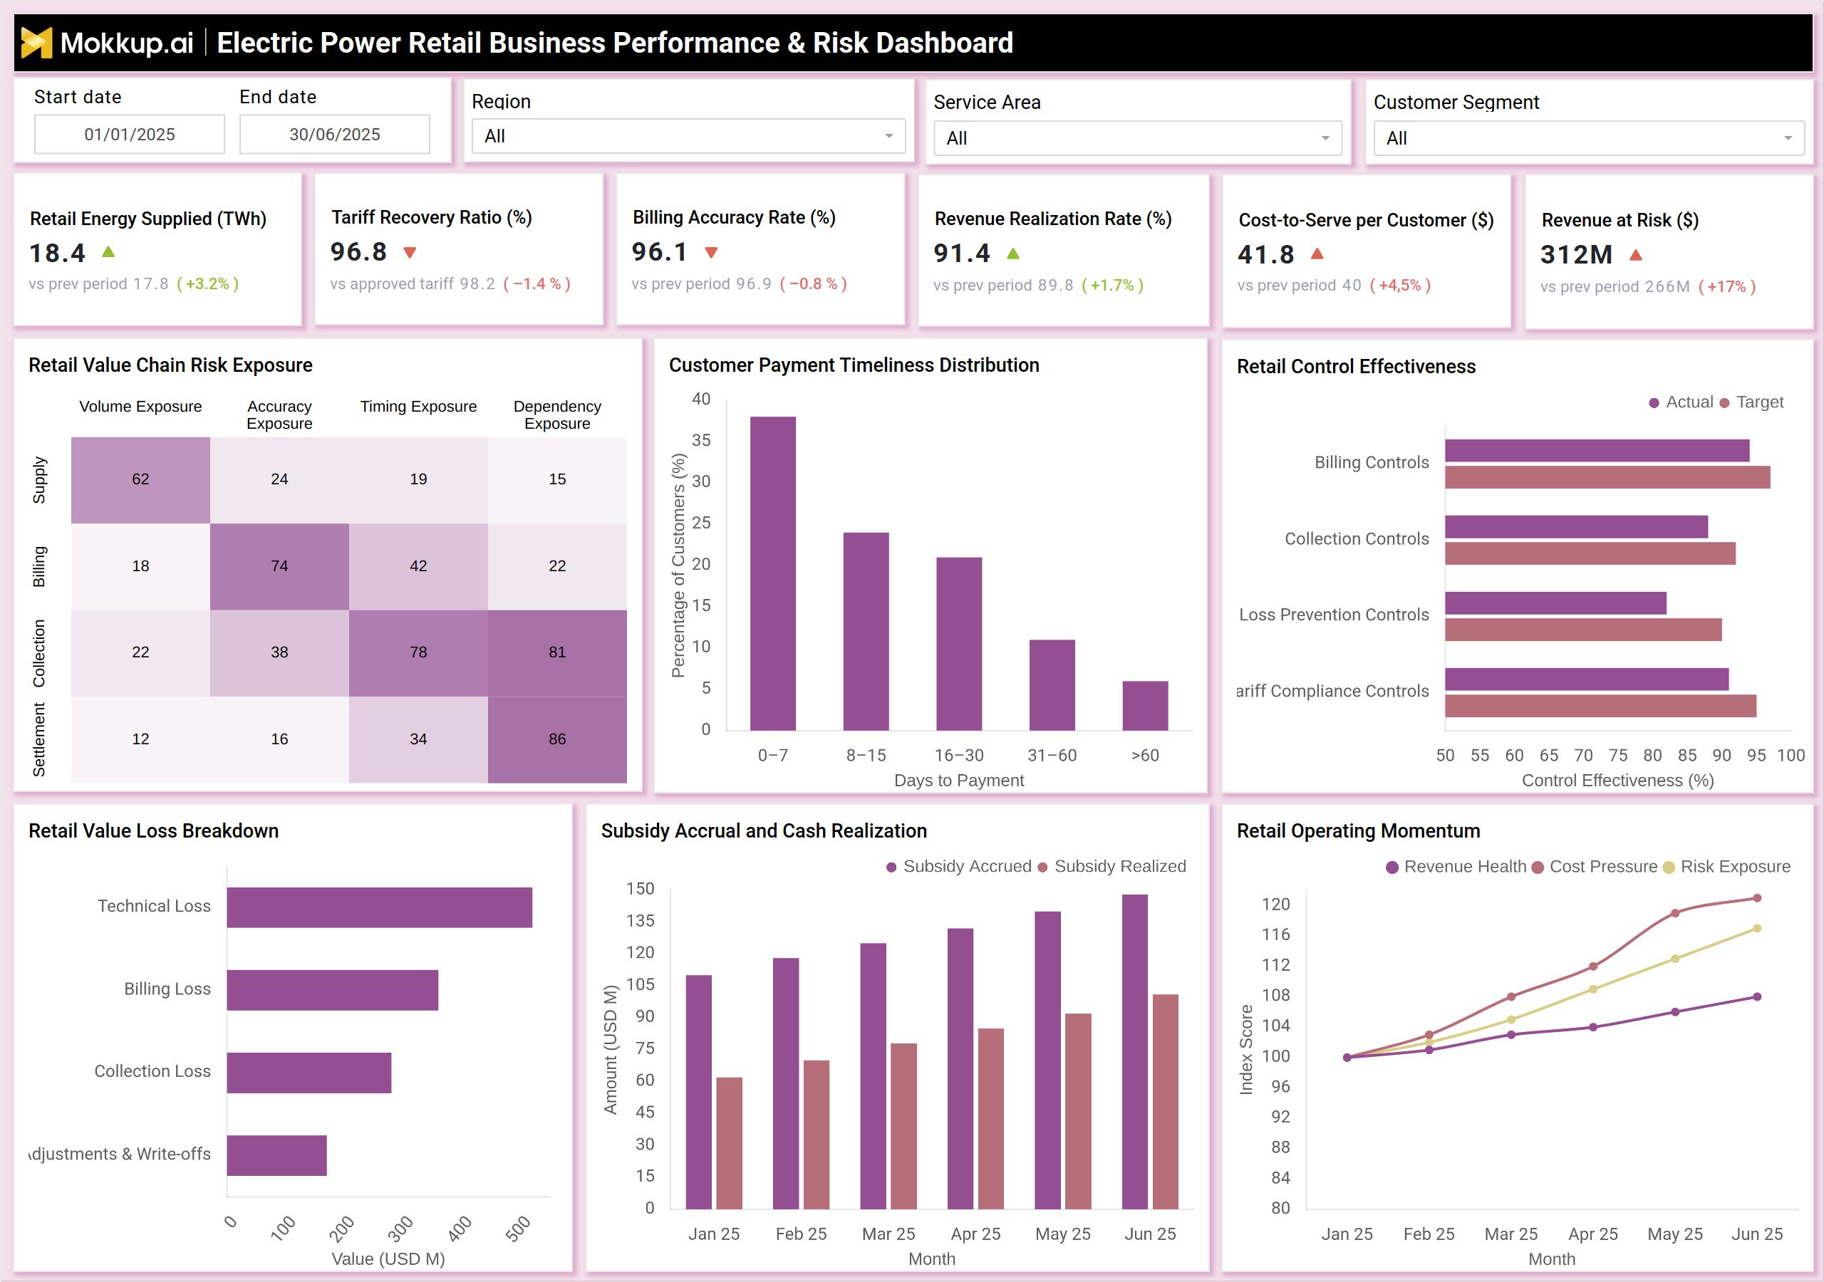Screen dimensions: 1824x1282
Task: Open the Customer Segment dropdown
Action: click(x=1589, y=138)
